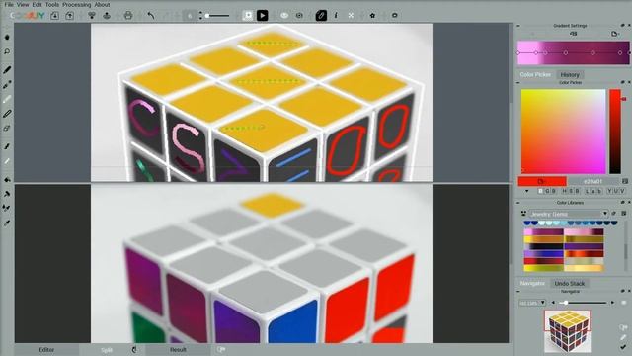Click the stamp icon in the toolbar
This screenshot has width=632, height=356.
click(107, 16)
